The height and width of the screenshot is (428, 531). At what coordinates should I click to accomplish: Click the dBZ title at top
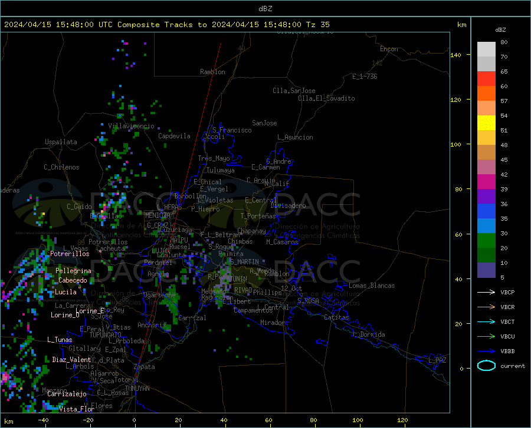[265, 9]
